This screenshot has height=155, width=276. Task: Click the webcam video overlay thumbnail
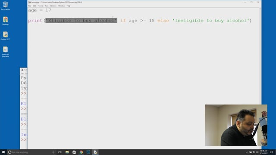pos(236,125)
